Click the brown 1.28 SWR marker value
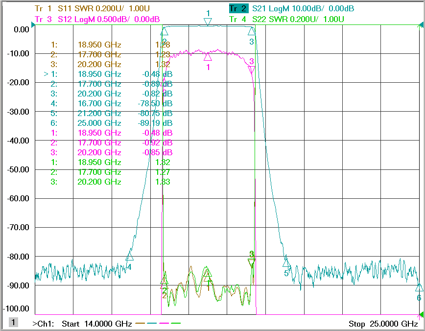This screenshot has height=331, width=425. [163, 45]
